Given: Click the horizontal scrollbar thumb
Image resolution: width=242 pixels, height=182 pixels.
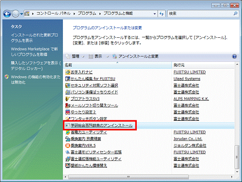Looking at the screenshot, I should (x=128, y=177).
